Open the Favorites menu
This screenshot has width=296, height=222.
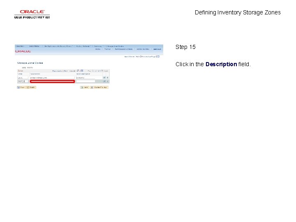[20, 46]
